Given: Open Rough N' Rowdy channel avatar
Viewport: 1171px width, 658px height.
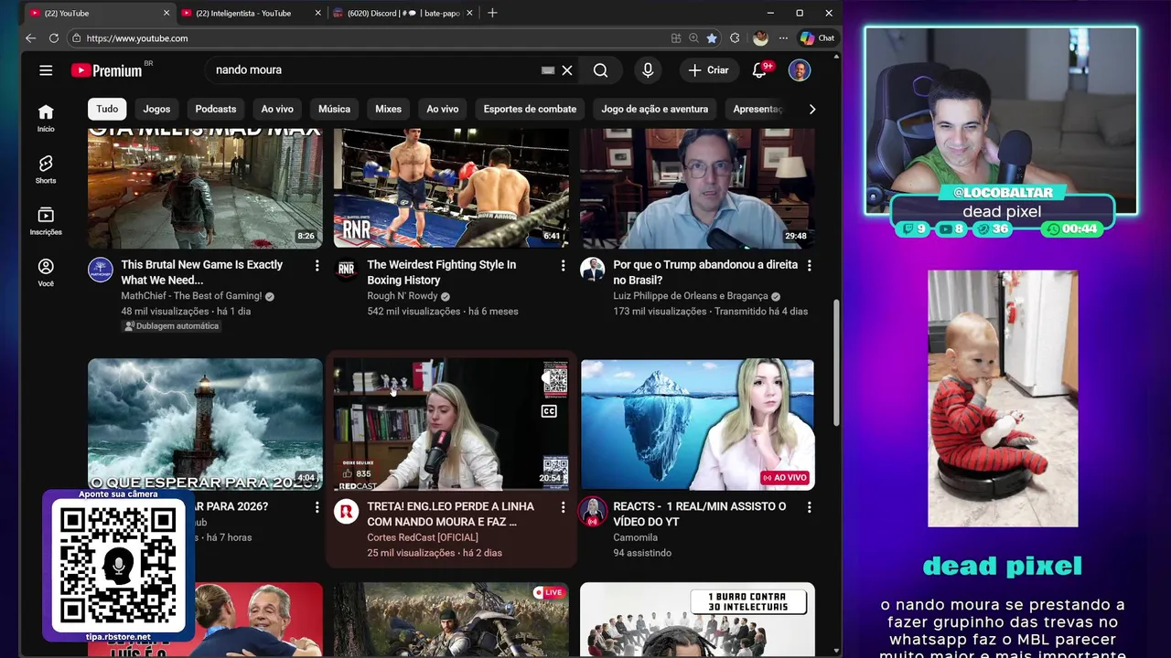Looking at the screenshot, I should 346,269.
